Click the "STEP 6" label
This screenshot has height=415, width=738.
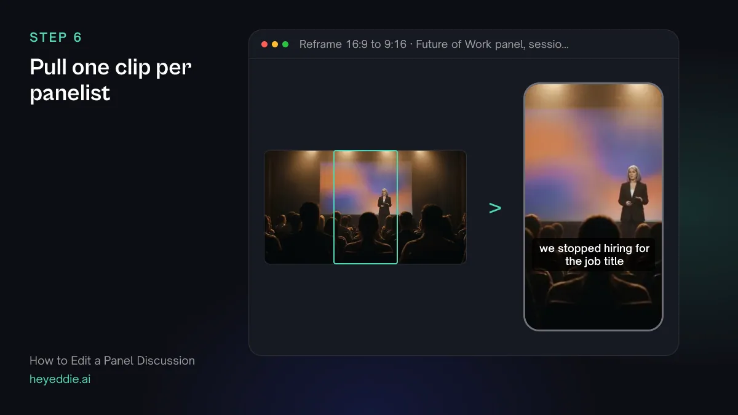[56, 38]
